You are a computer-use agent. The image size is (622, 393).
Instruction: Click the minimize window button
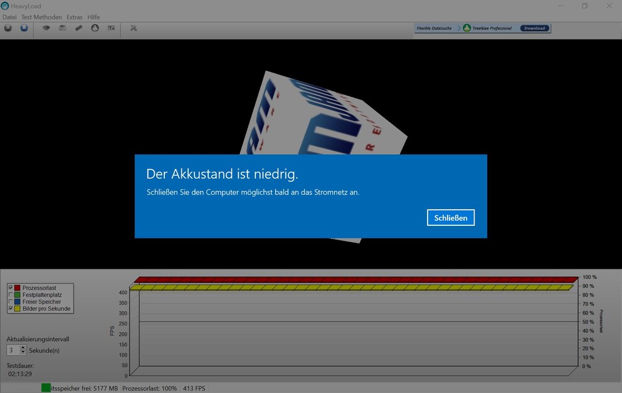click(561, 6)
